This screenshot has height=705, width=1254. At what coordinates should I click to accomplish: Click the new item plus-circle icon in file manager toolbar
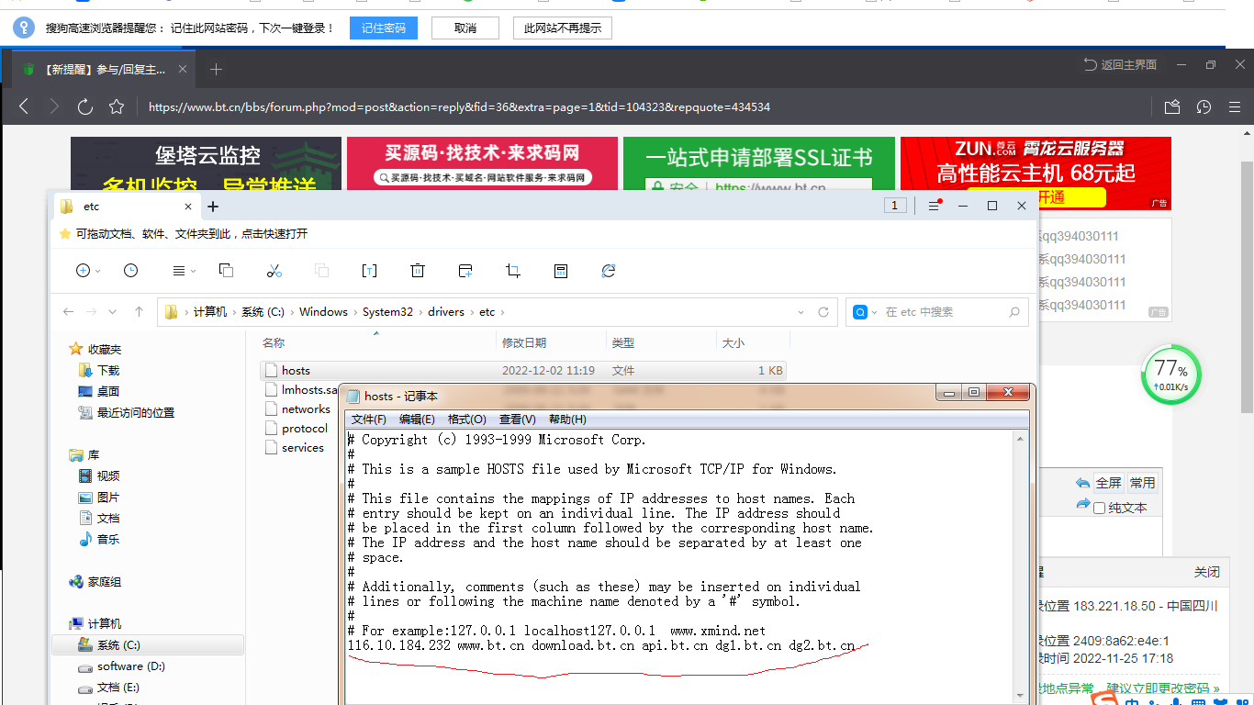(x=83, y=270)
